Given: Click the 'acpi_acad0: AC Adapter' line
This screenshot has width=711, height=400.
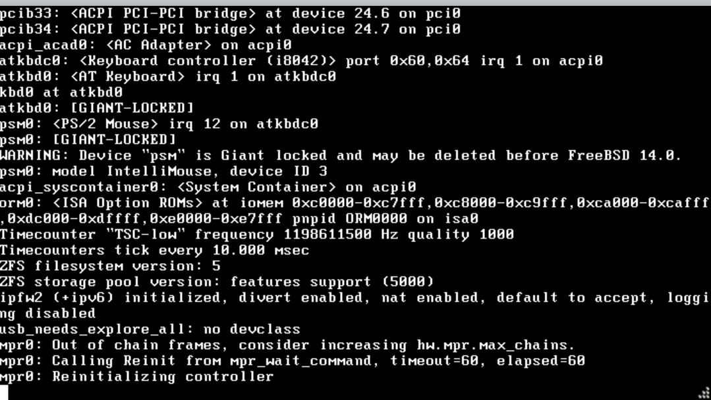Looking at the screenshot, I should (x=146, y=45).
